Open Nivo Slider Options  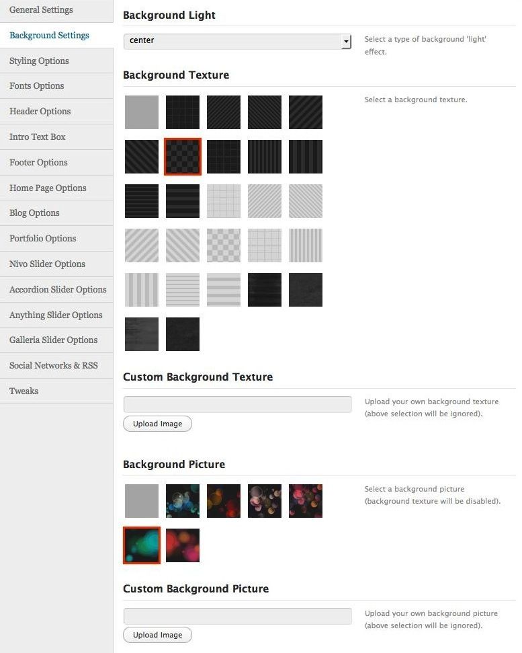(x=47, y=264)
